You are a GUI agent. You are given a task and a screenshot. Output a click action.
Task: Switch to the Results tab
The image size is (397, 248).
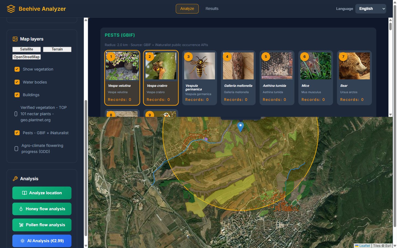pos(212,9)
